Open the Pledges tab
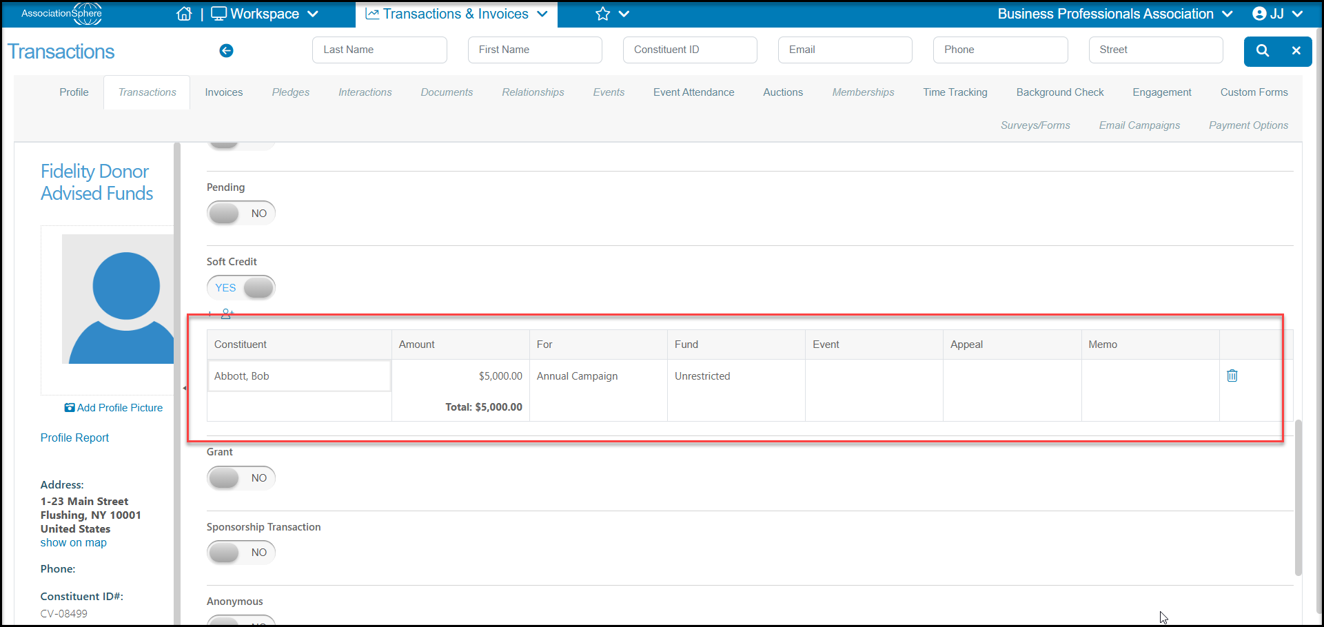This screenshot has height=627, width=1324. click(290, 92)
